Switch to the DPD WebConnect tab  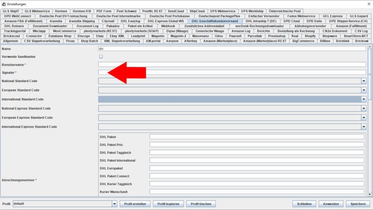coord(17,16)
